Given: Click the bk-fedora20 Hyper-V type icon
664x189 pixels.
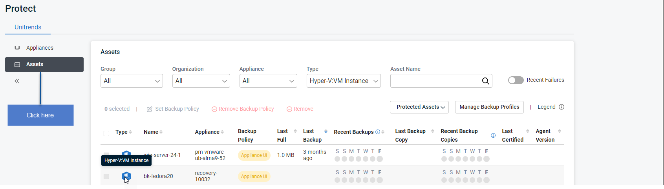Looking at the screenshot, I should [126, 176].
